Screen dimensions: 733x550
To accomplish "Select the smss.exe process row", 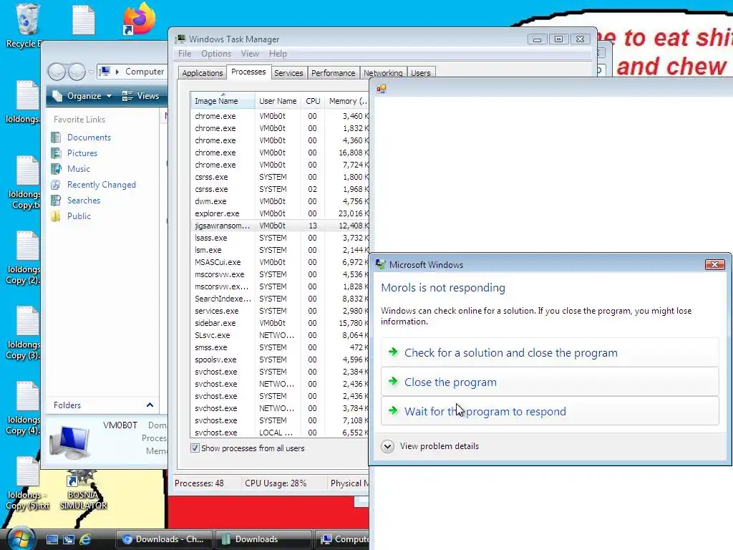I will pos(280,347).
